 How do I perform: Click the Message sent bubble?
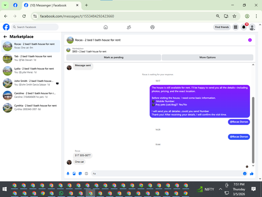point(83,66)
